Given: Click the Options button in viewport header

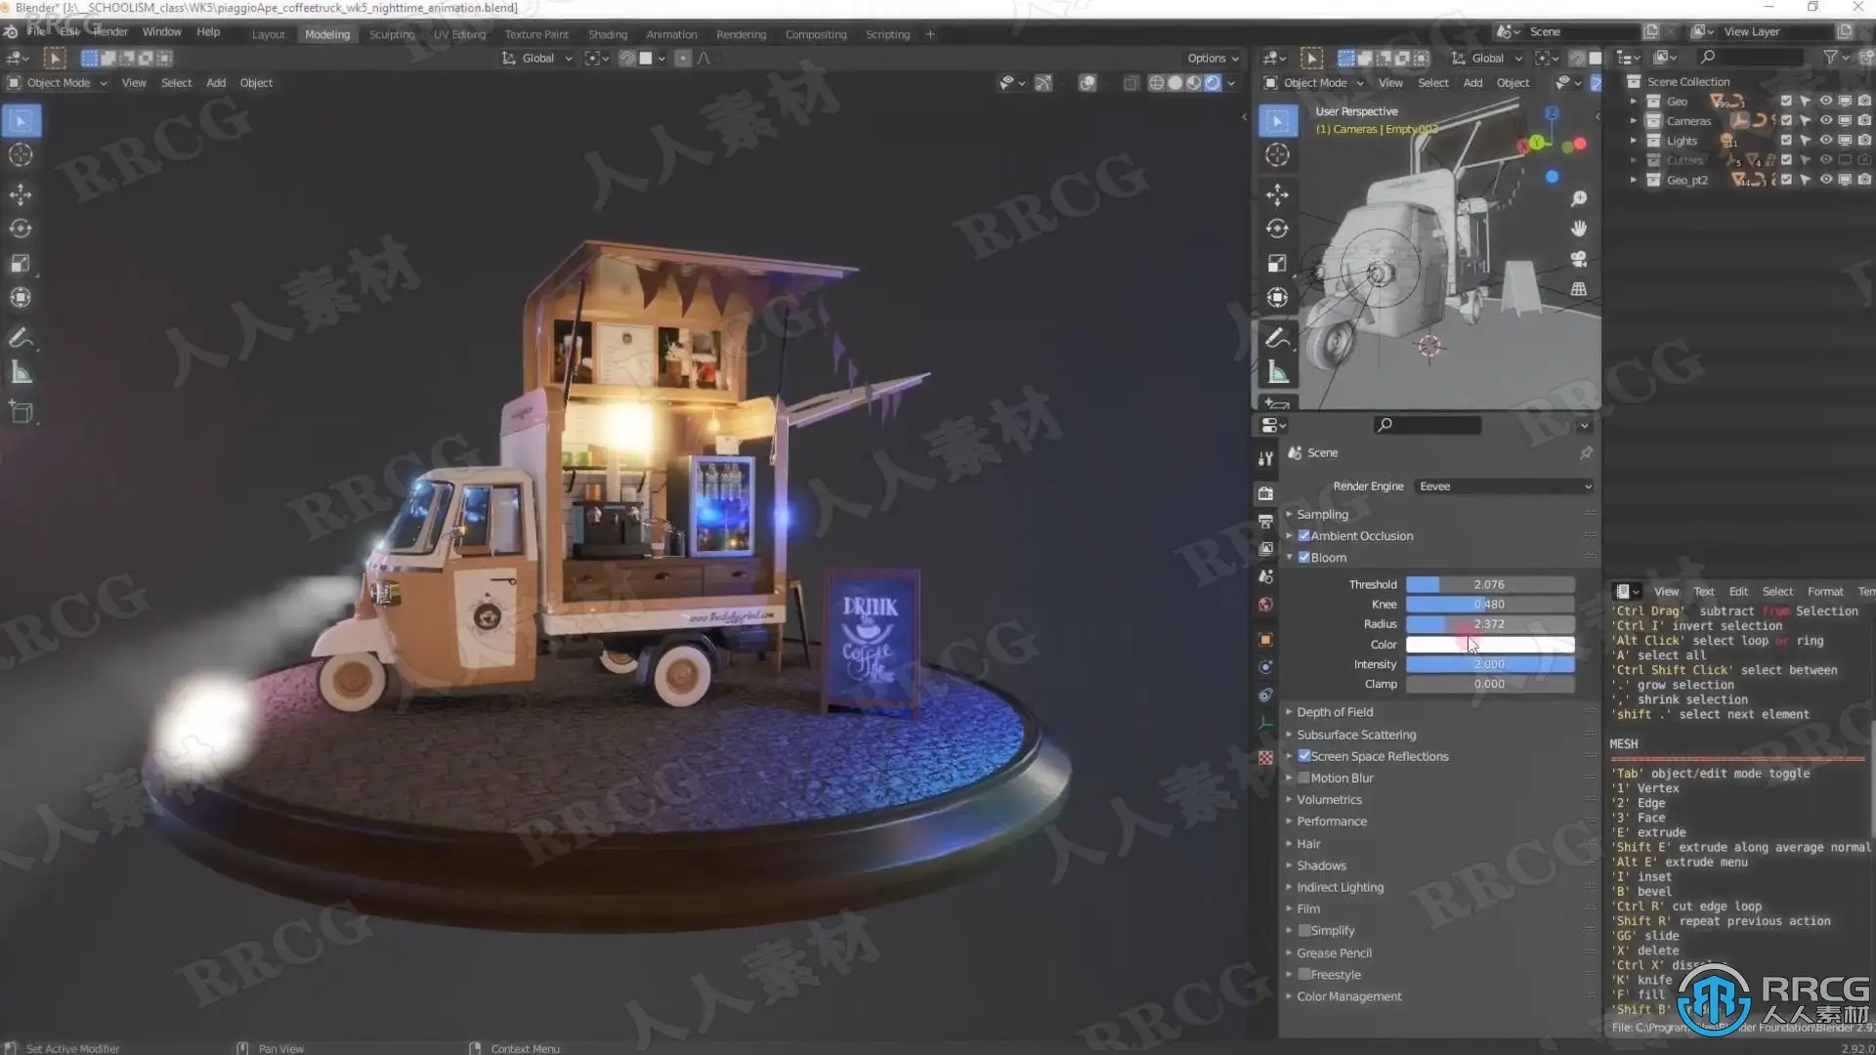Looking at the screenshot, I should tap(1212, 59).
